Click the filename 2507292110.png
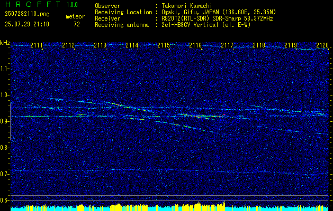 click(x=27, y=14)
